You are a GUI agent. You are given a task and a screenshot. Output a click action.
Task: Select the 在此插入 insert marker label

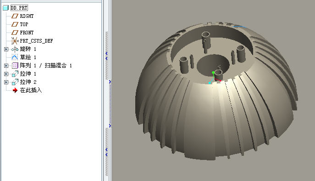coord(31,90)
